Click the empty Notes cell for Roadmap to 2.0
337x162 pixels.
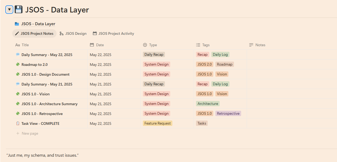pyautogui.click(x=292, y=64)
